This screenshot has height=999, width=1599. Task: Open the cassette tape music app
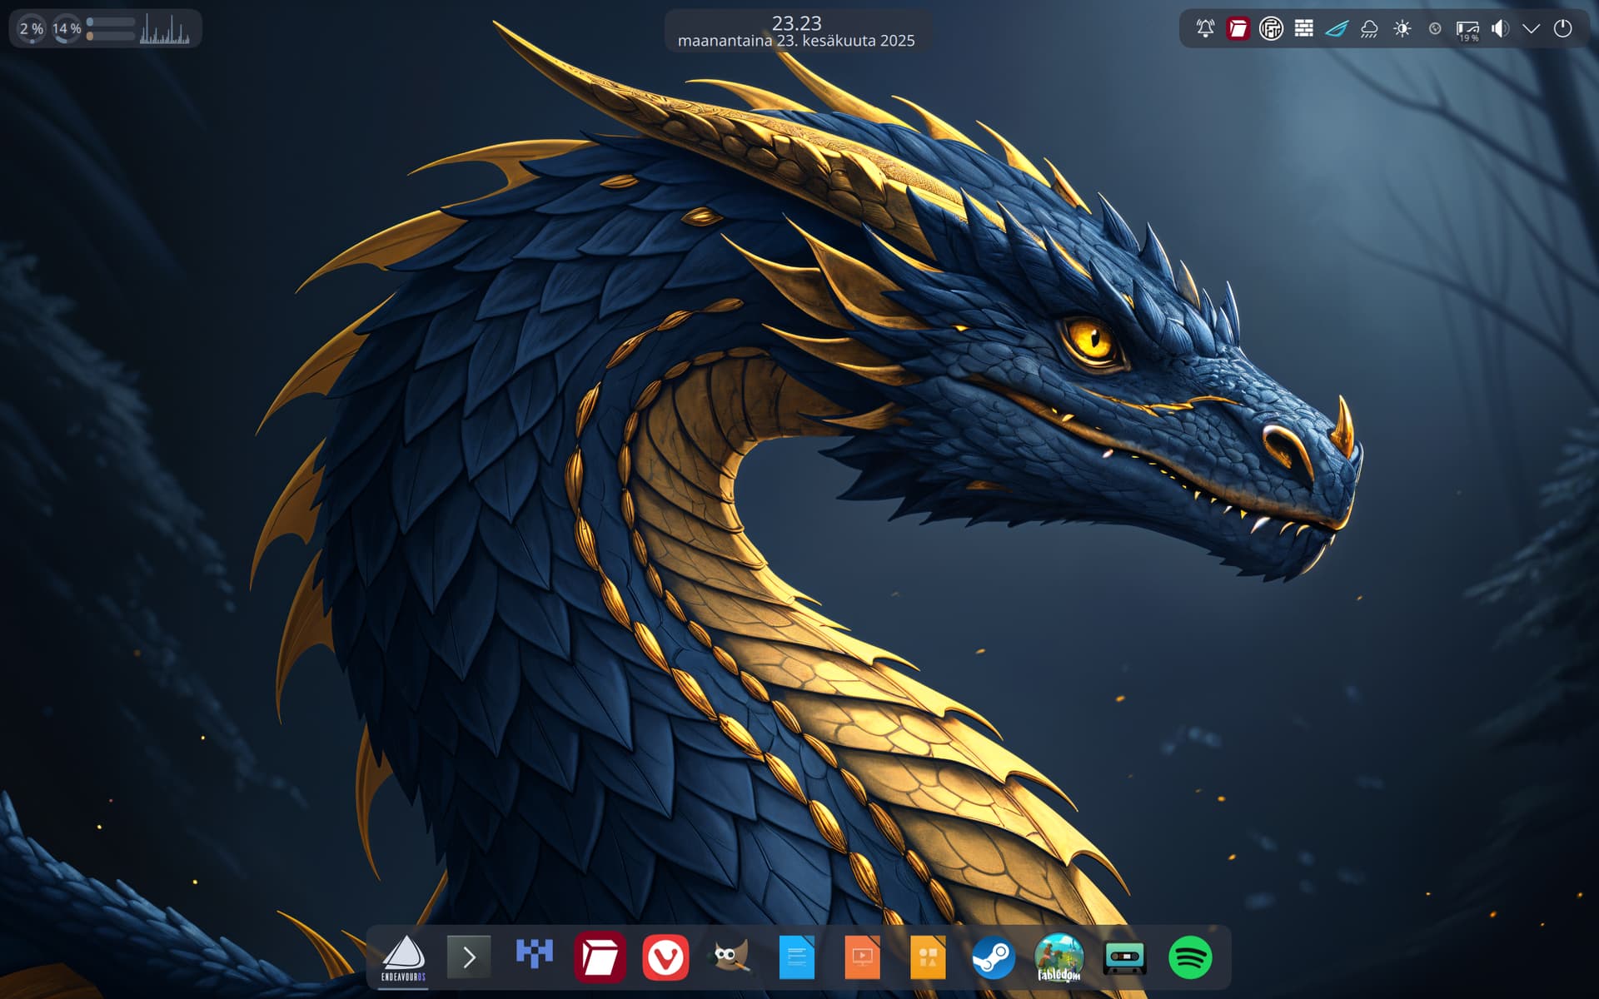click(1124, 957)
